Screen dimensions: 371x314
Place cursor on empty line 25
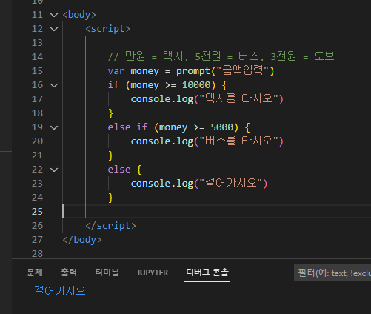[217, 212]
